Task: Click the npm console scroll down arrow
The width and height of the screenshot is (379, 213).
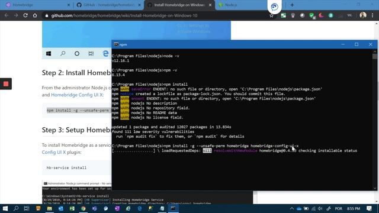Action: (x=375, y=188)
